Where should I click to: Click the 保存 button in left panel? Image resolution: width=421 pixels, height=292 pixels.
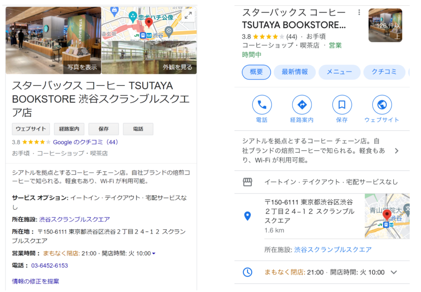pos(104,129)
